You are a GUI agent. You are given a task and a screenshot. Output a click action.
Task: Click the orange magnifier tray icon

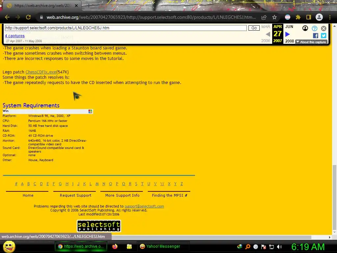click(x=248, y=247)
